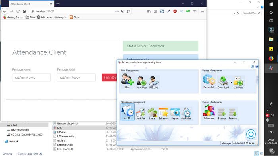The image size is (278, 156).
Task: Open Action Center notifications icon
Action: (x=271, y=151)
